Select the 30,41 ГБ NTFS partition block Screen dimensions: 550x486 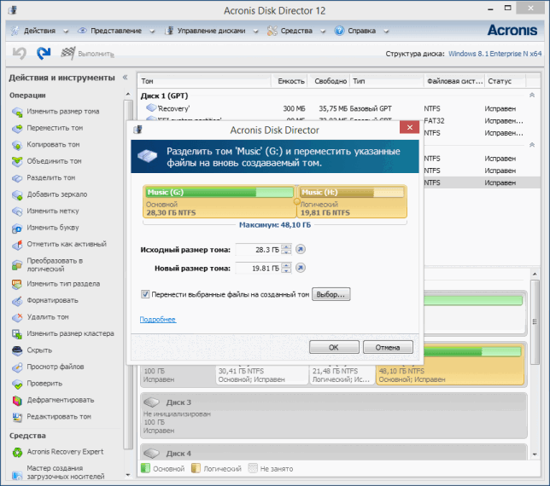[x=262, y=375]
